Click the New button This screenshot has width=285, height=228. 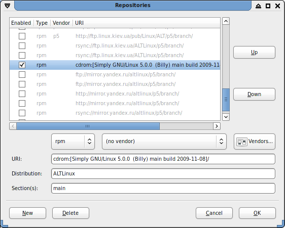pos(27,213)
